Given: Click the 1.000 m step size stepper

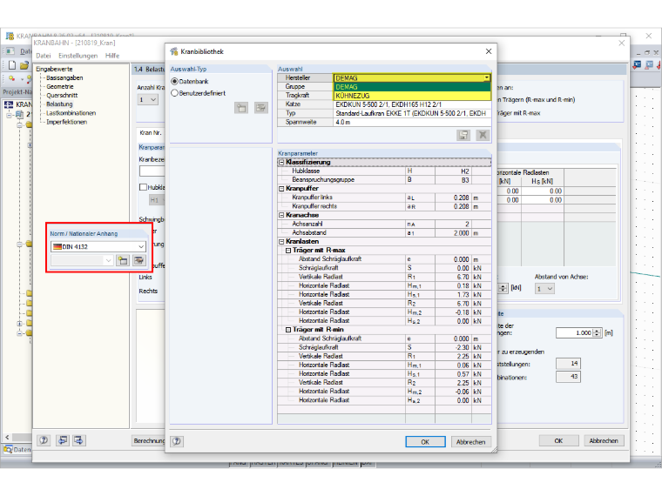Looking at the screenshot, I should click(x=597, y=332).
